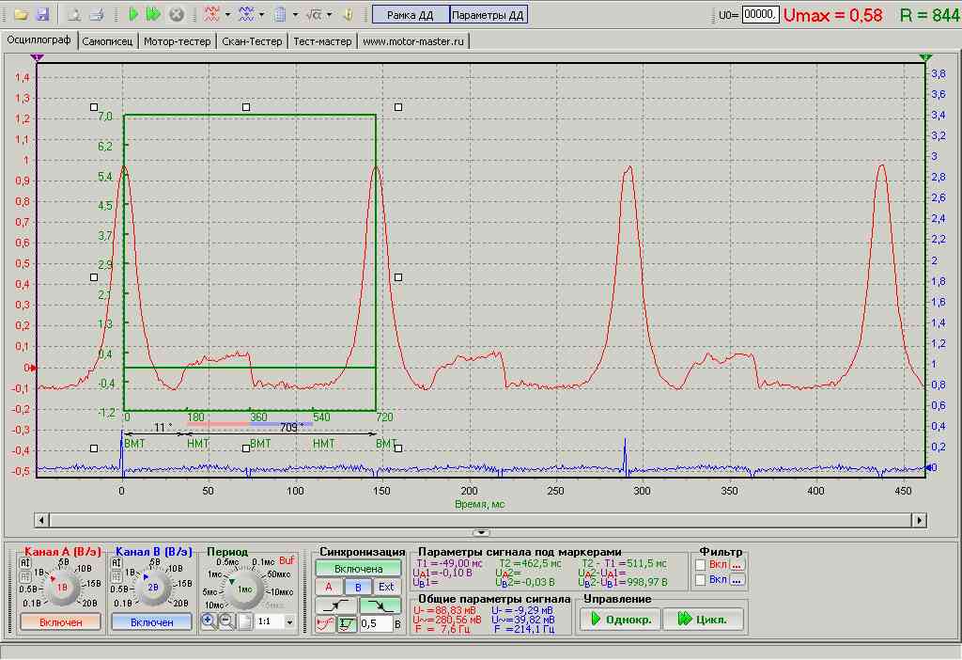Click the open file folder icon
The width and height of the screenshot is (962, 660).
20,15
